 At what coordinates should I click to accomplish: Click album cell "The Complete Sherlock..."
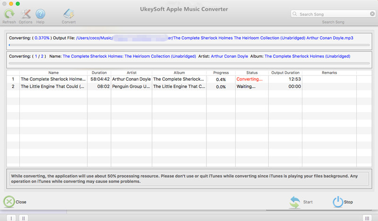179,79
